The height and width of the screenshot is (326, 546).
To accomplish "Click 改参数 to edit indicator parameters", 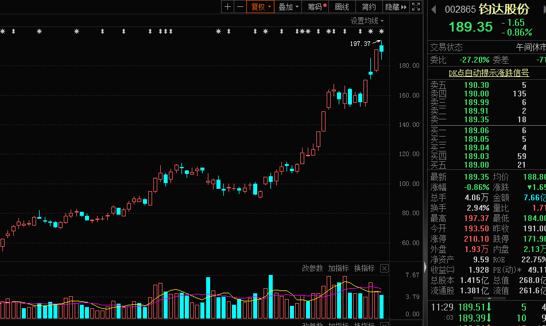I will click(x=313, y=269).
